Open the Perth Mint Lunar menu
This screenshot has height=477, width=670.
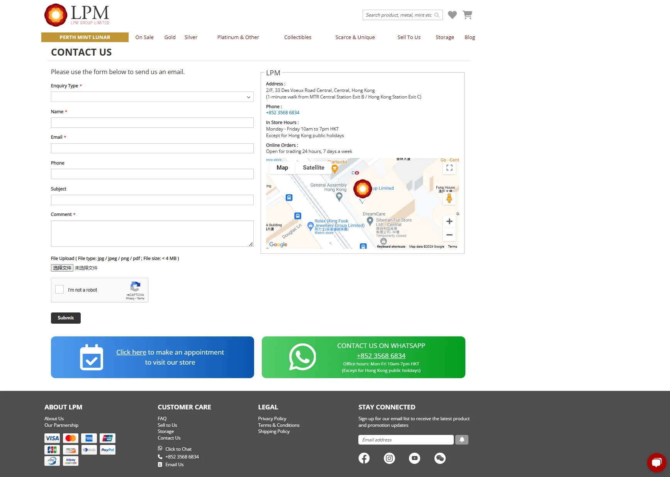pos(85,37)
